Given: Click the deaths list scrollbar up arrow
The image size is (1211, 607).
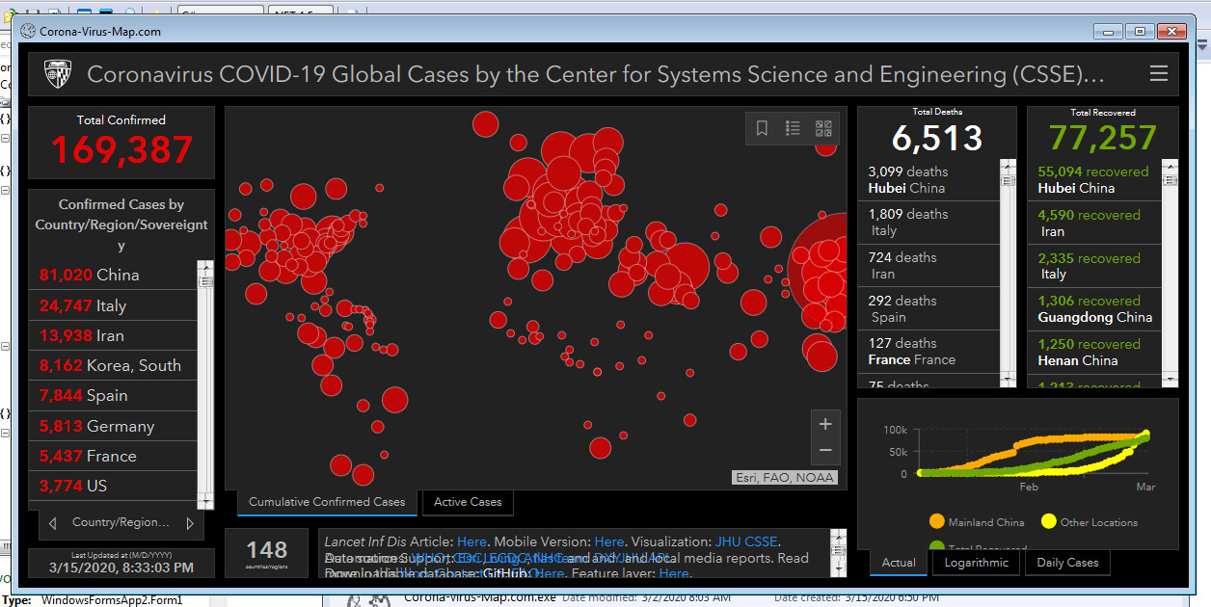Looking at the screenshot, I should (x=1009, y=167).
